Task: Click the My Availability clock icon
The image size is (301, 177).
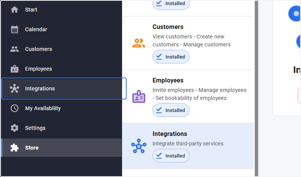Action: coord(15,108)
